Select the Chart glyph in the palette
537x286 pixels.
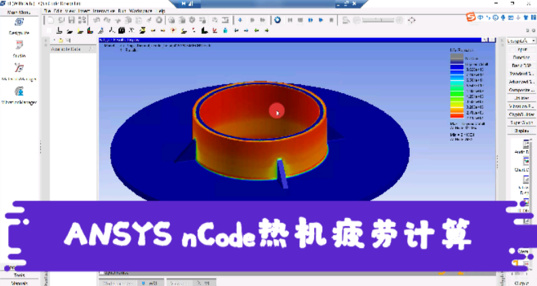point(524,164)
